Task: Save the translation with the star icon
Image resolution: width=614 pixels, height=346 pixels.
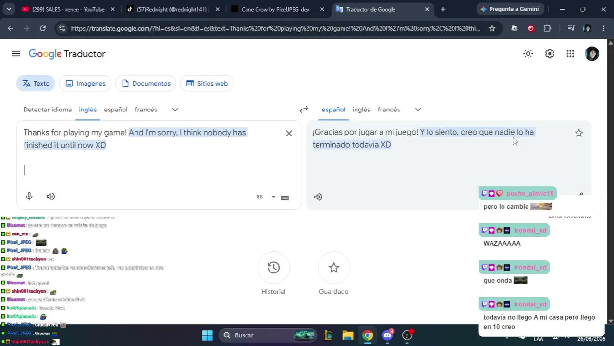Action: coord(579,133)
